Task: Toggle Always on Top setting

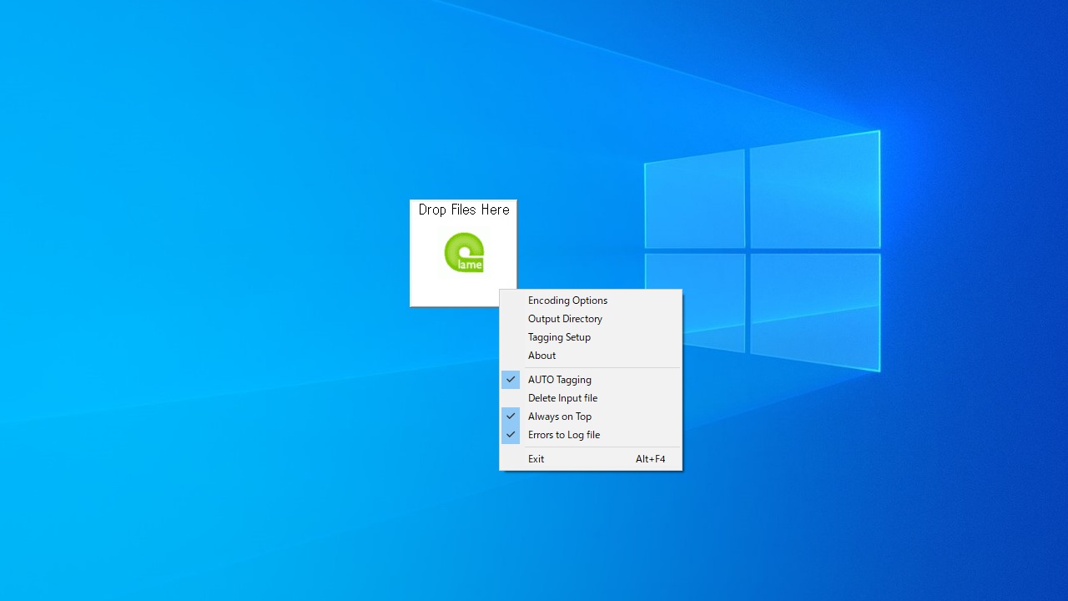Action: [x=591, y=417]
